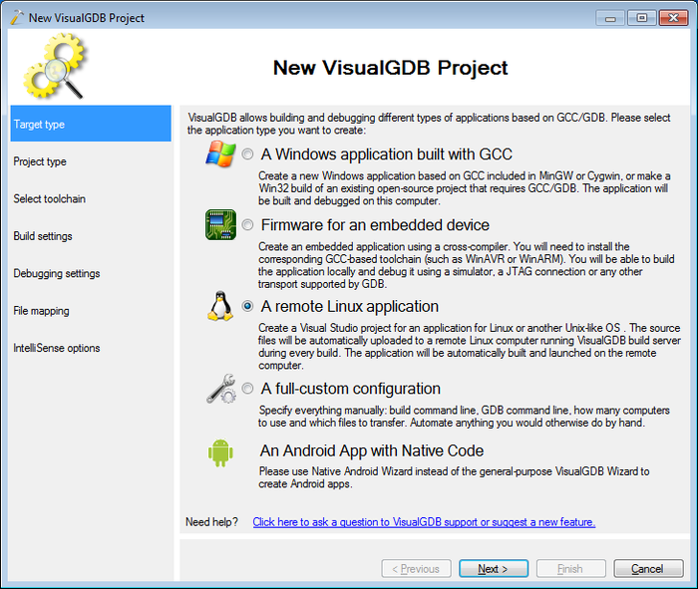Click the Linux penguin icon
Image resolution: width=698 pixels, height=589 pixels.
coord(220,306)
